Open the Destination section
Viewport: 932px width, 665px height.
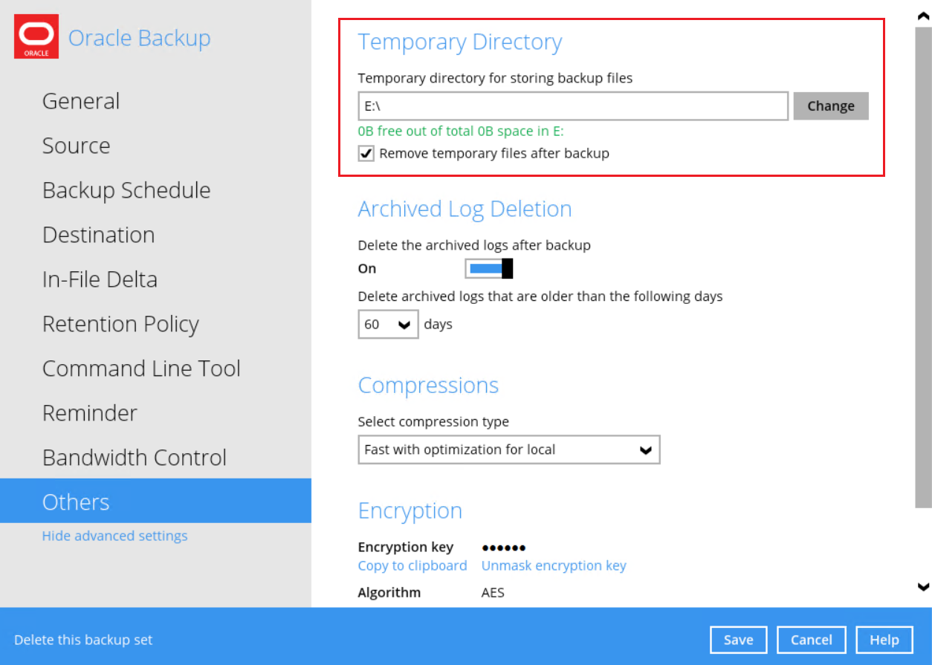click(98, 235)
